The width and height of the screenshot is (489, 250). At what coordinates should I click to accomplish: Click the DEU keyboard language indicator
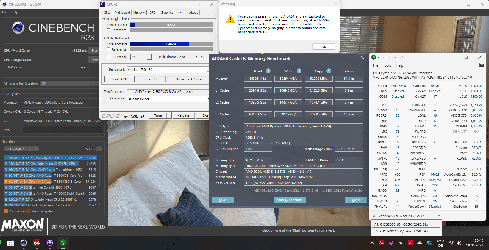pyautogui.click(x=440, y=243)
